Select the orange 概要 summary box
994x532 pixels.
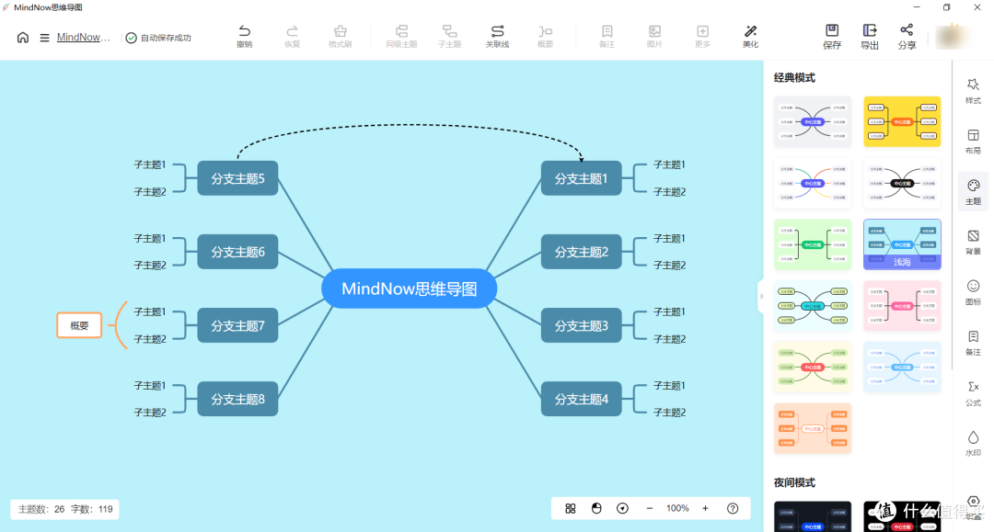coord(79,325)
